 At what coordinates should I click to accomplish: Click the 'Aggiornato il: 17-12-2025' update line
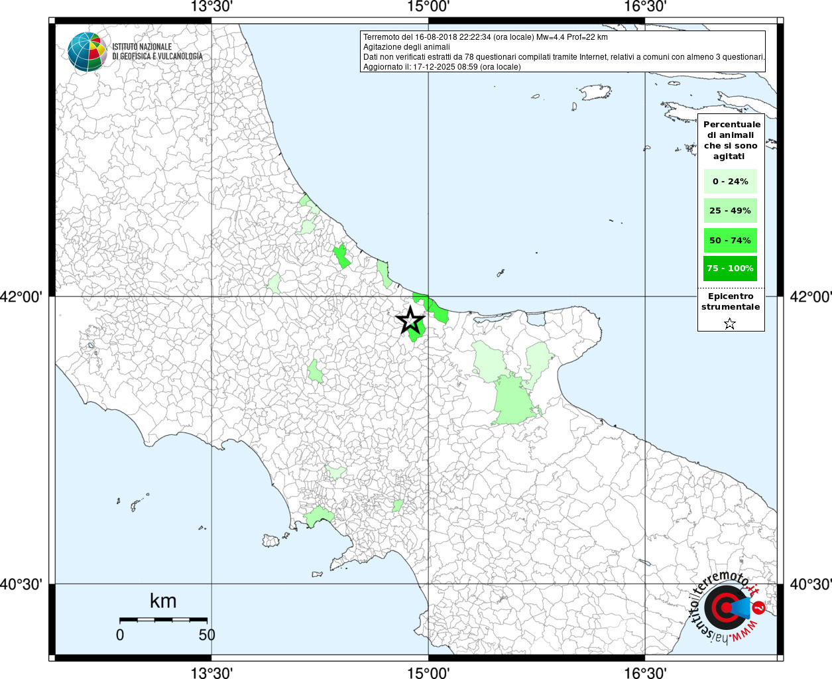[442, 67]
